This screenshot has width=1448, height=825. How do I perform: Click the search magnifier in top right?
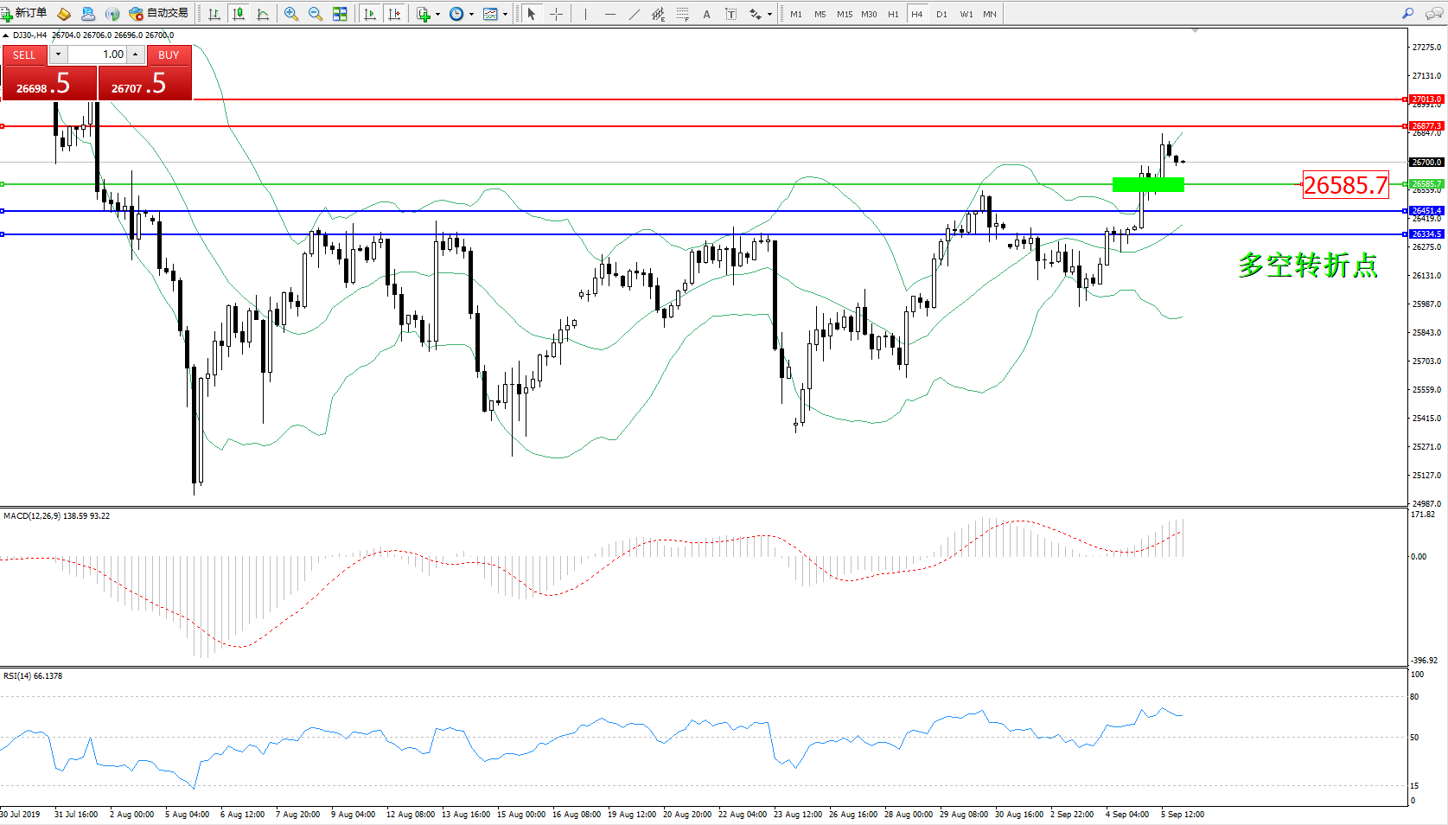click(x=1407, y=14)
